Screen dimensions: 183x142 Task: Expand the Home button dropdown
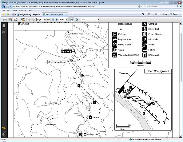pyautogui.click(x=146, y=14)
